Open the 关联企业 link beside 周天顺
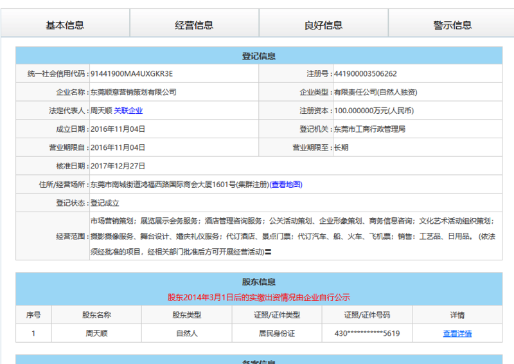514x364 pixels. [128, 111]
